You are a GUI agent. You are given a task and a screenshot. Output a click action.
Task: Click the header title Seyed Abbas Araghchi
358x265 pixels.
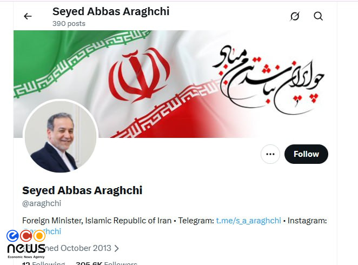[111, 11]
